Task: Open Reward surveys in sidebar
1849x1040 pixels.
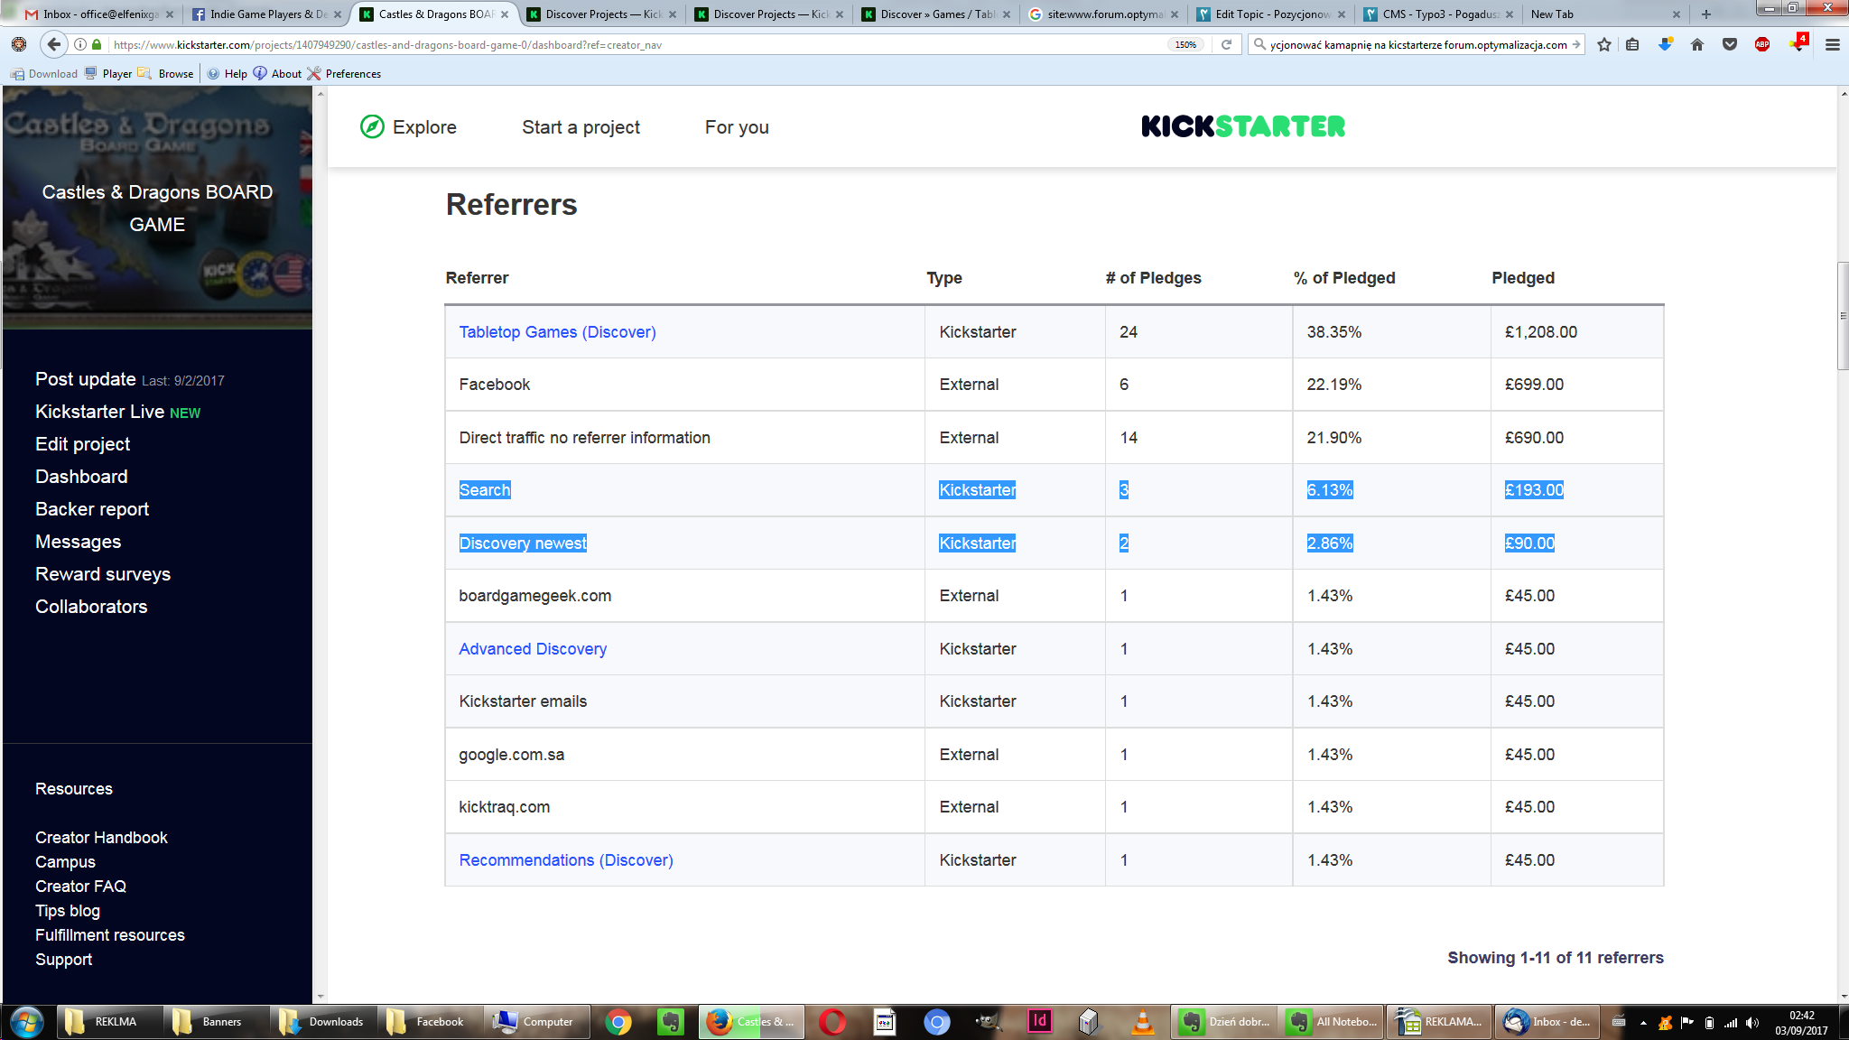Action: point(103,574)
